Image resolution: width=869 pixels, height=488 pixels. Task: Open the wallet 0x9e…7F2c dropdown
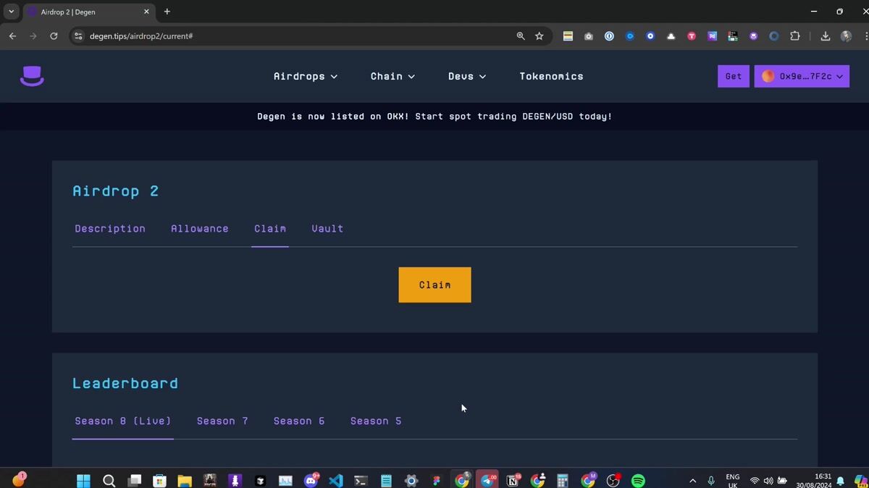click(x=802, y=76)
